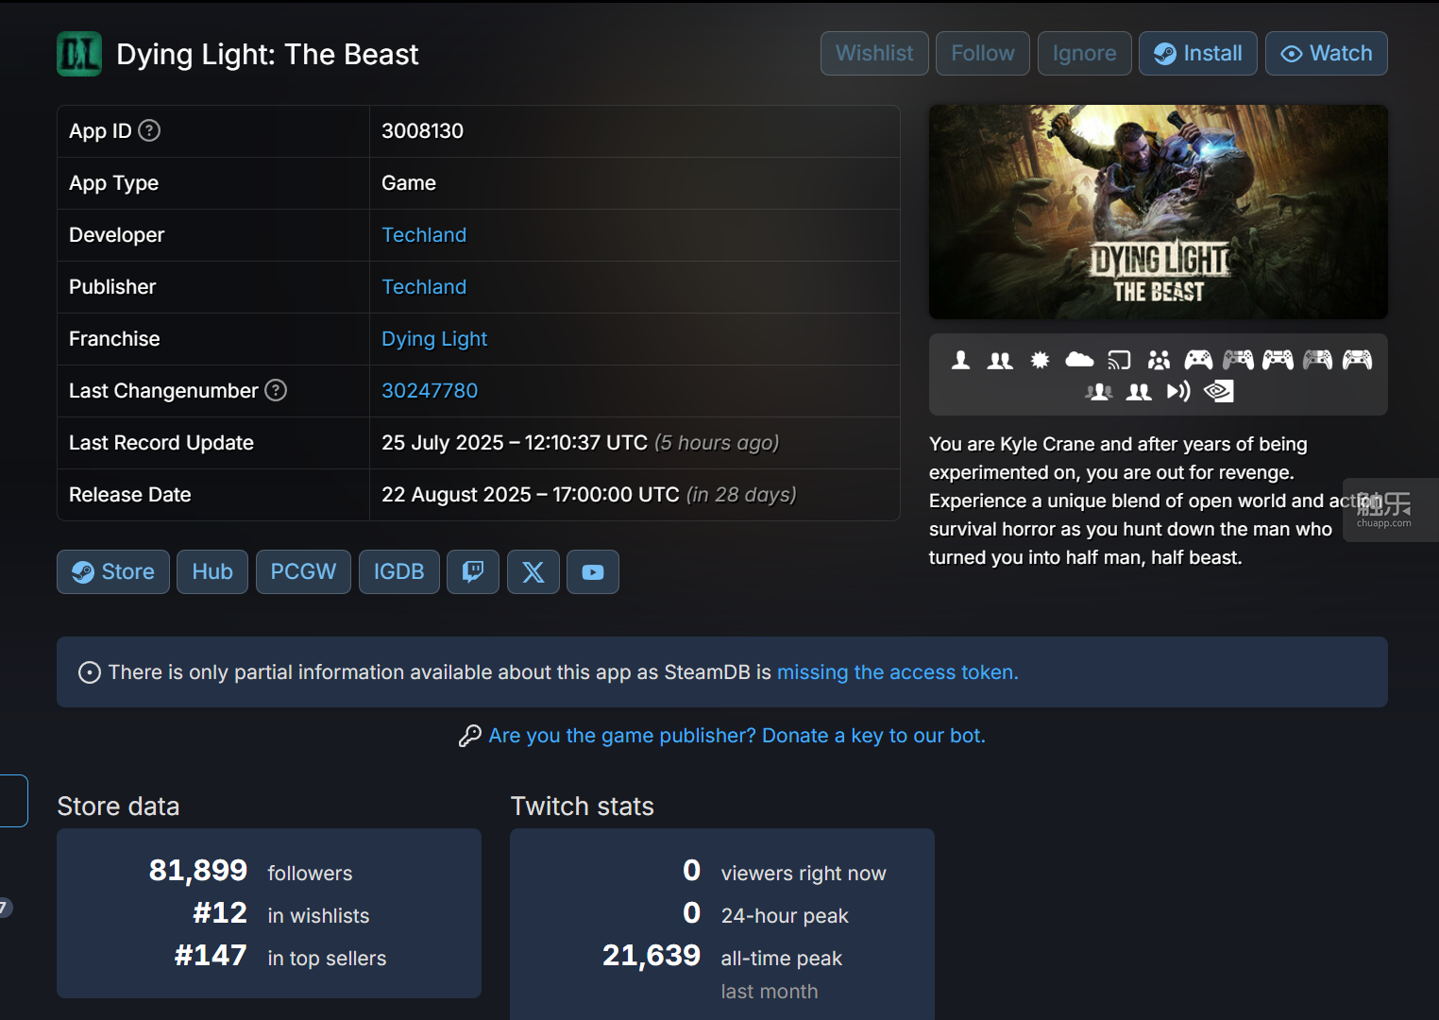Open changenumber 30247780 link
This screenshot has height=1020, width=1439.
coord(430,391)
